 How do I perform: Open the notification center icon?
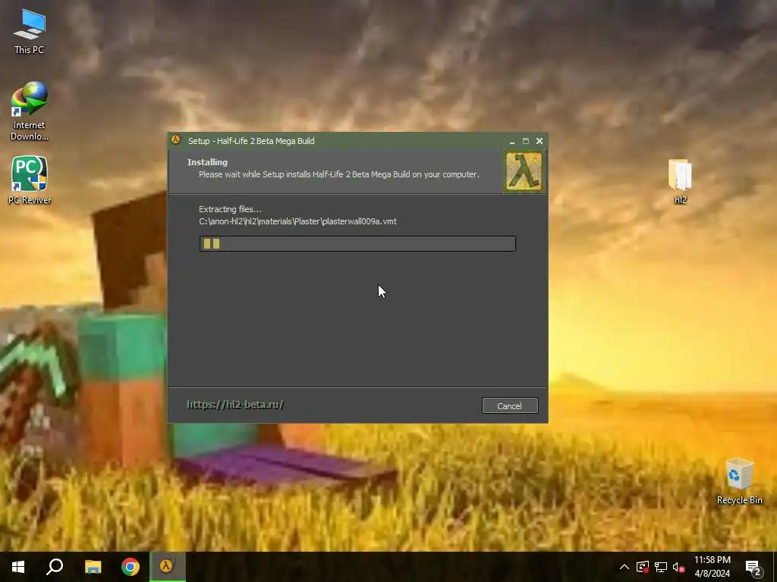pyautogui.click(x=753, y=567)
